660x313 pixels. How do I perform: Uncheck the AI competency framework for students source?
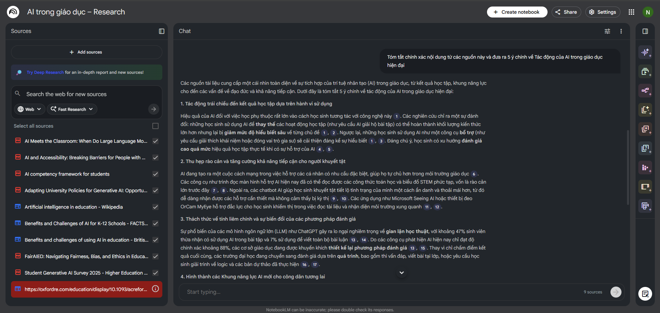tap(155, 174)
